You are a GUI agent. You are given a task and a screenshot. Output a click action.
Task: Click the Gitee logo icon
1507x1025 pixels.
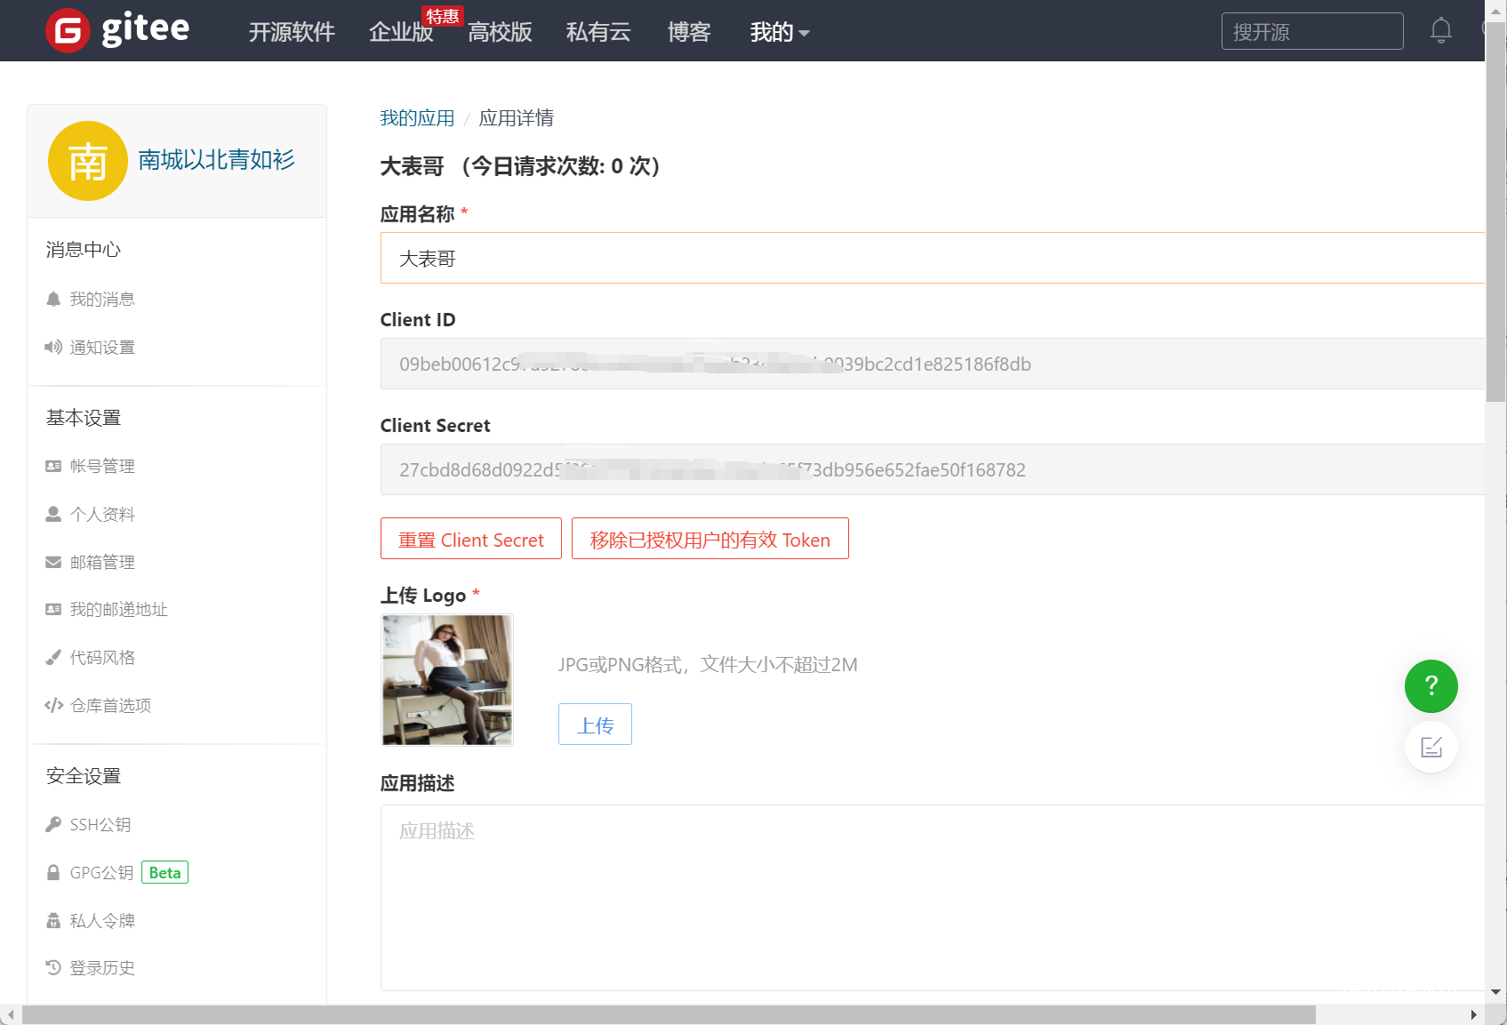pyautogui.click(x=68, y=31)
